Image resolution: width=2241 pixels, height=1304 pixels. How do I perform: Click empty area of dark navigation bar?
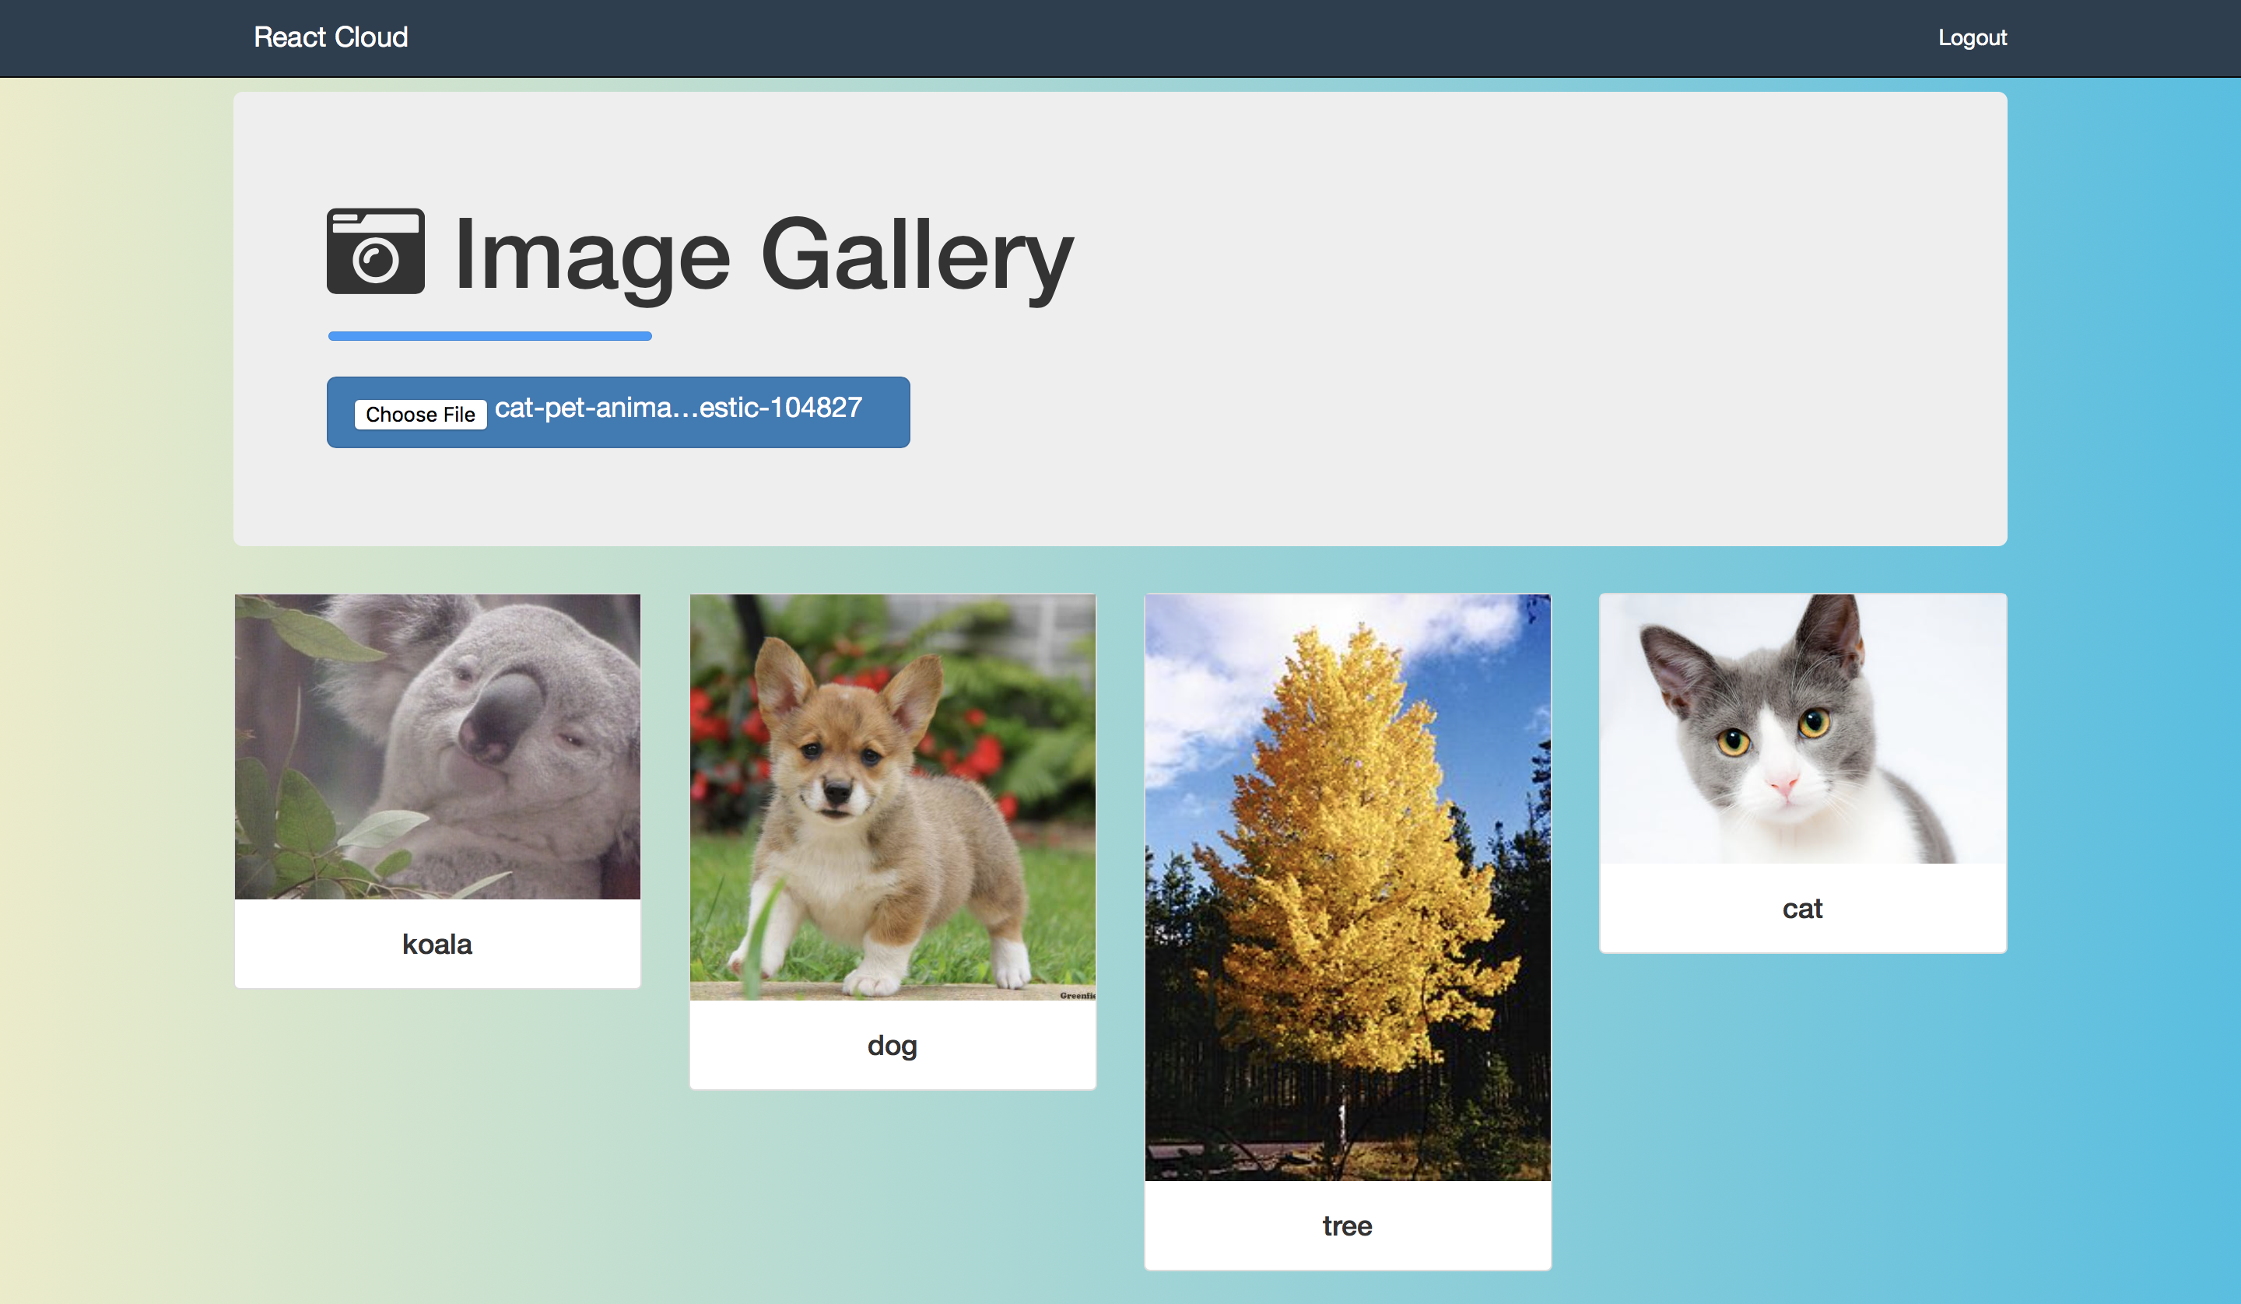1156,37
